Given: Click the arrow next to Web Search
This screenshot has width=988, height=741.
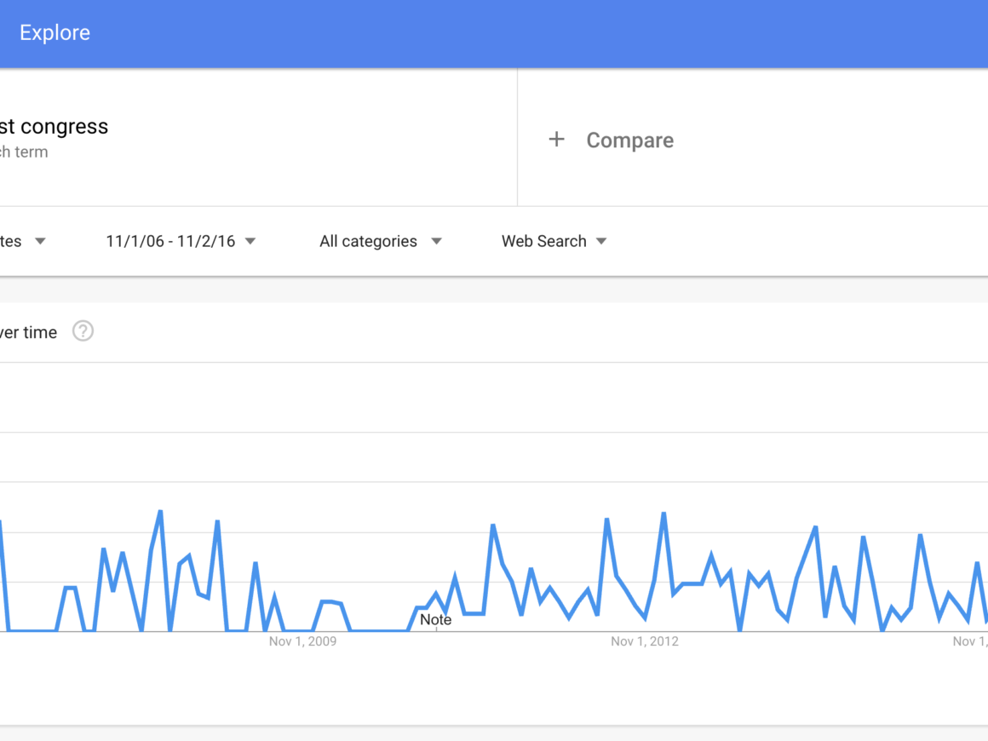Looking at the screenshot, I should coord(601,241).
